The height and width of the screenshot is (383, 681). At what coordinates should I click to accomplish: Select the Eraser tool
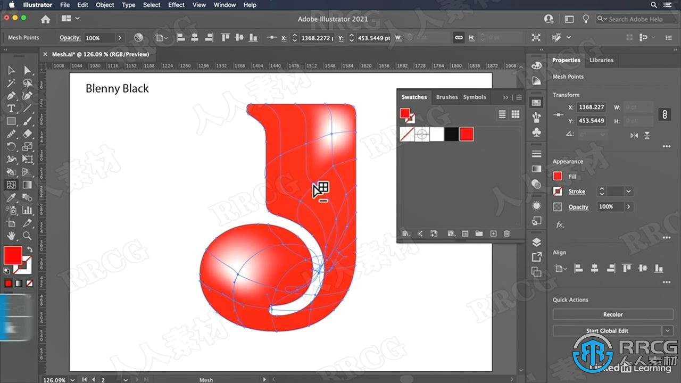(27, 134)
